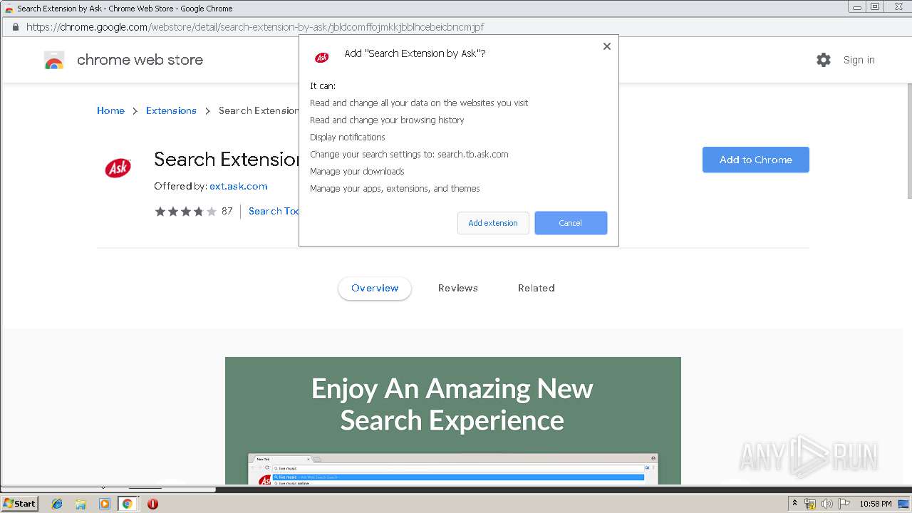Open the Windows Start button
Screen dimensions: 912x513
[x=20, y=503]
